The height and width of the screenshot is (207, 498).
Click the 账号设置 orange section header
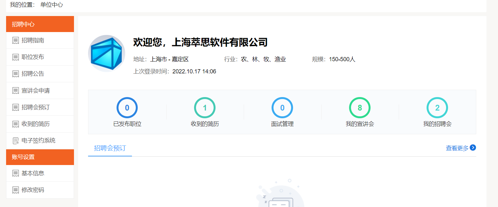pos(40,157)
